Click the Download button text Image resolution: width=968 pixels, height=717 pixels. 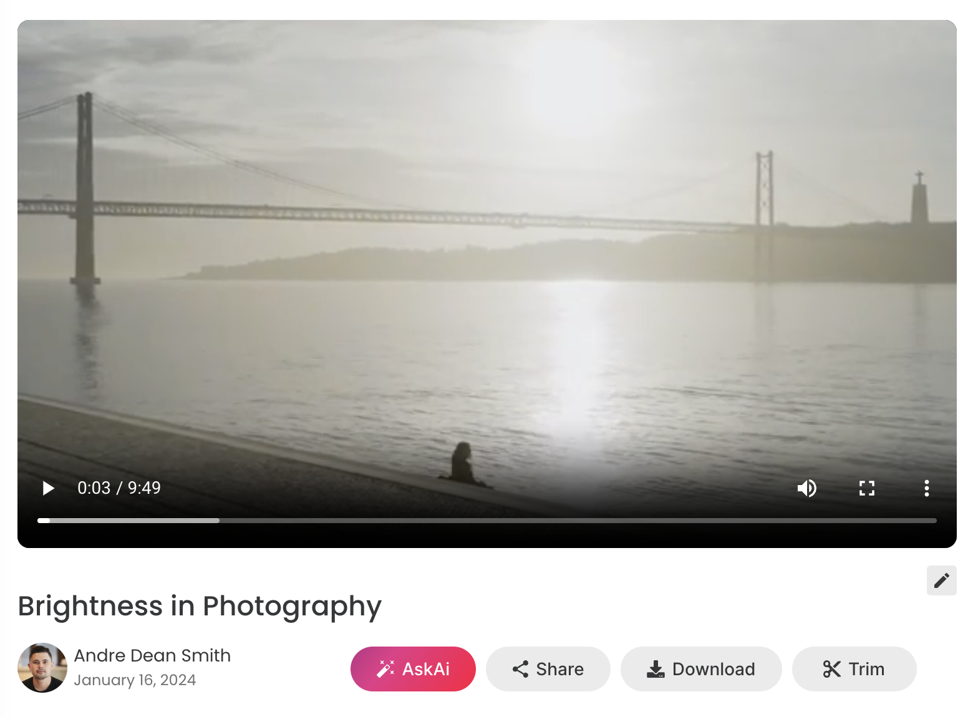click(x=713, y=669)
